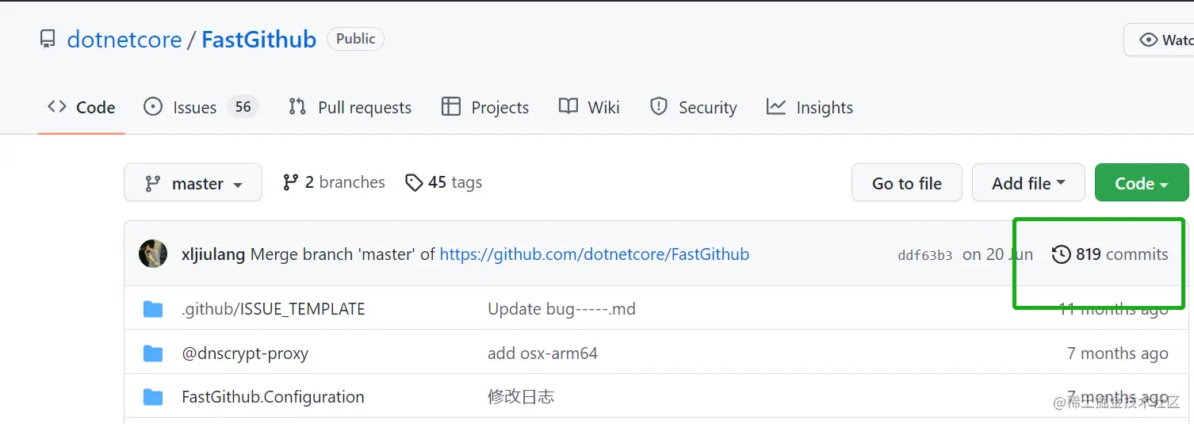This screenshot has width=1194, height=424.
Task: Open the xljiulang author link
Action: point(213,254)
